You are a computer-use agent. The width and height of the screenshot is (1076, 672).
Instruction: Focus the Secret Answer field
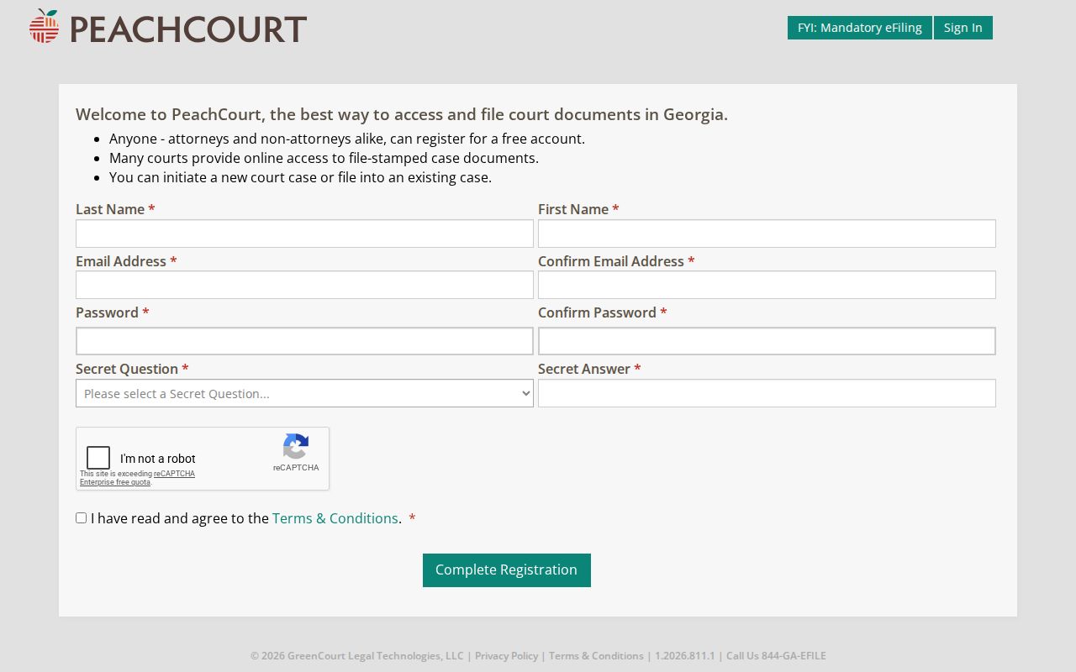point(767,393)
